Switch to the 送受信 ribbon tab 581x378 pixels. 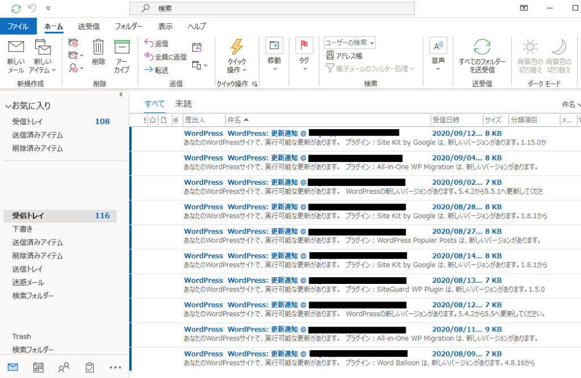click(x=89, y=26)
